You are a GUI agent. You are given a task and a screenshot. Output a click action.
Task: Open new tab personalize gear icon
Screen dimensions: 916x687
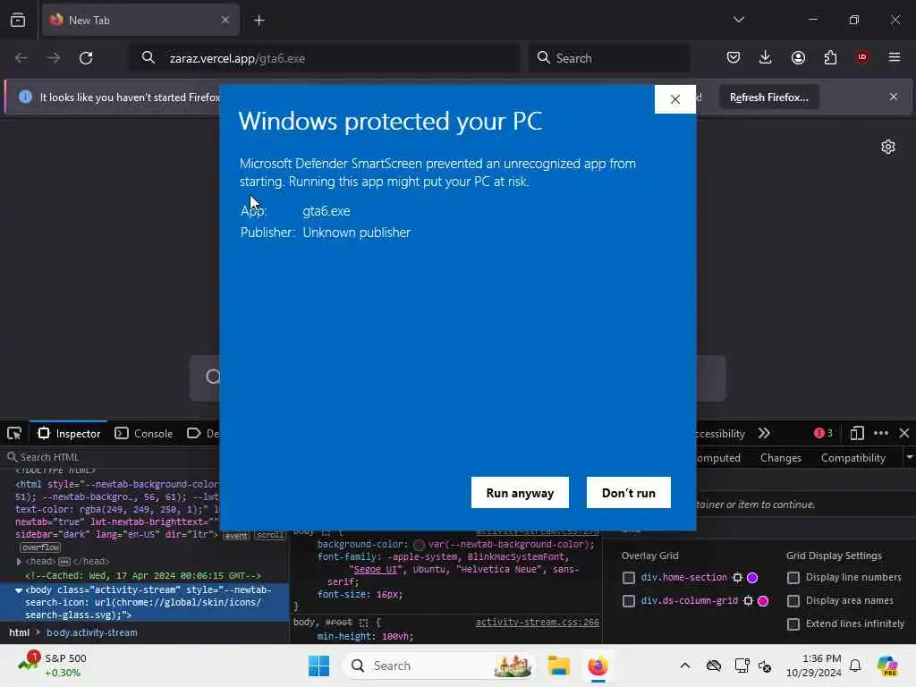tap(888, 147)
